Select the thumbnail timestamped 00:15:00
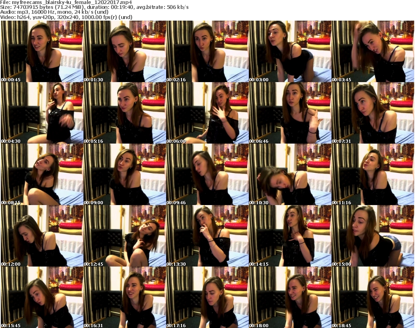Image resolution: width=415 pixels, height=328 pixels. click(372, 236)
